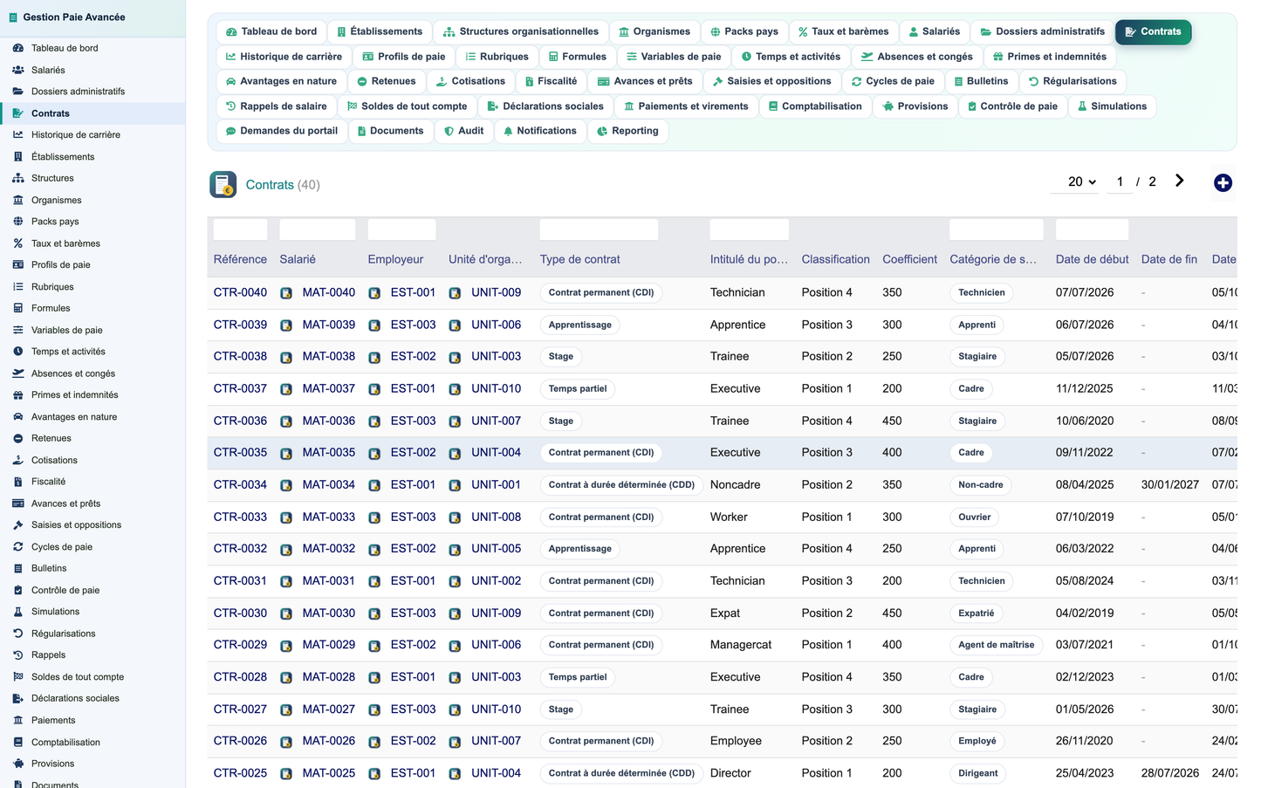Open Formules in the sidebar
The image size is (1261, 788).
click(x=93, y=308)
